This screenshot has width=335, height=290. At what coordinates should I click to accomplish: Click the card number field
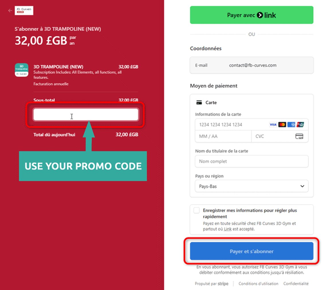click(230, 125)
